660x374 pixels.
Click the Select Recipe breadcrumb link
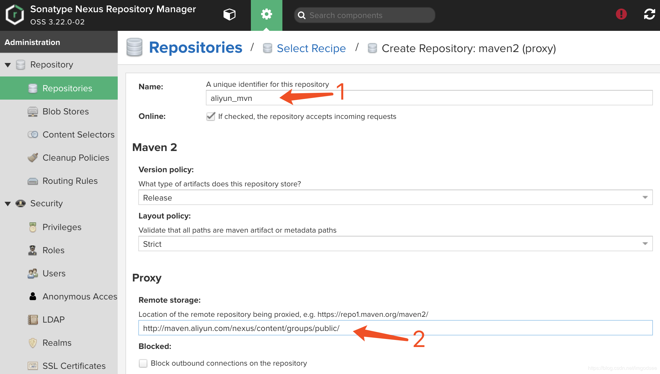pyautogui.click(x=311, y=49)
